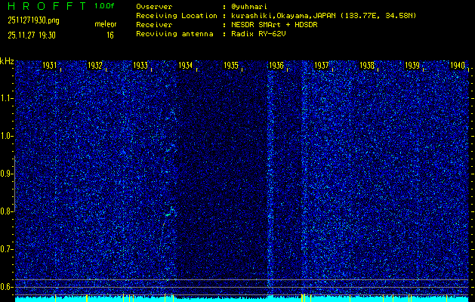The width and height of the screenshot is (475, 302).
Task: Click the Ovserver field label
Action: click(154, 7)
